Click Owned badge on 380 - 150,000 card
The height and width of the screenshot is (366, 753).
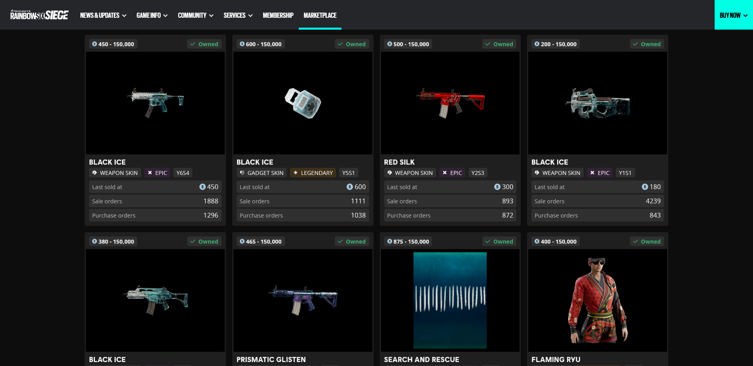[x=204, y=241]
